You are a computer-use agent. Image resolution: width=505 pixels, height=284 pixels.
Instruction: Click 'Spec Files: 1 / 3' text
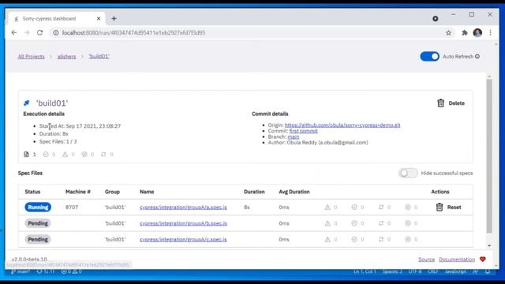(58, 141)
